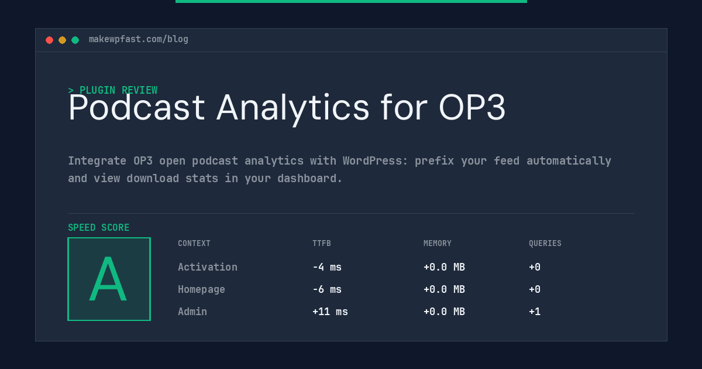
Task: Click the Homepage queries '+0' value
Action: [x=535, y=289]
